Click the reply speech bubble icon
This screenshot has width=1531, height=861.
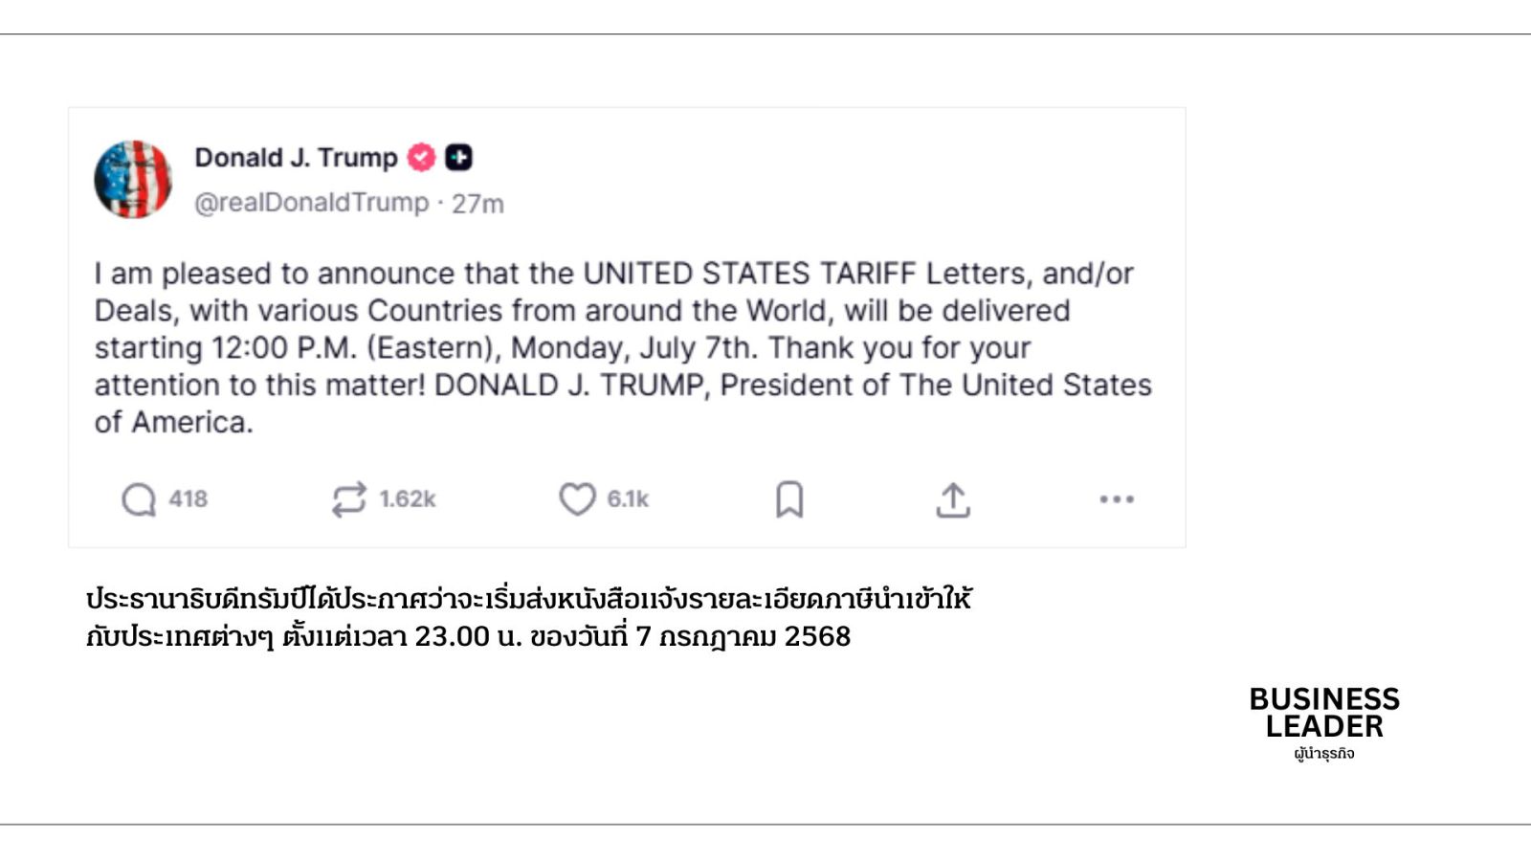tap(139, 499)
